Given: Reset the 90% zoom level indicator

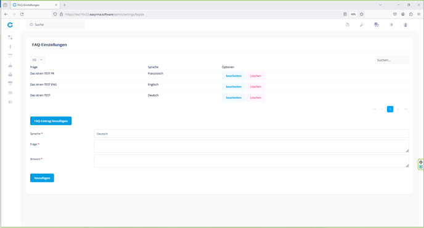Looking at the screenshot, I should tap(353, 14).
